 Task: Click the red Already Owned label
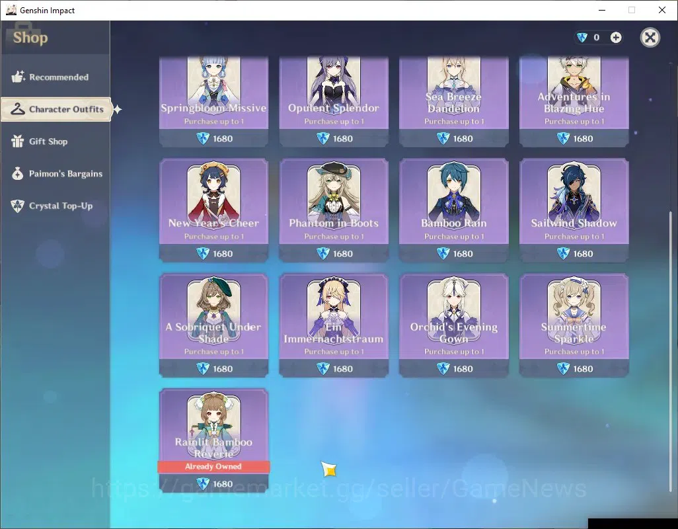[x=213, y=466]
